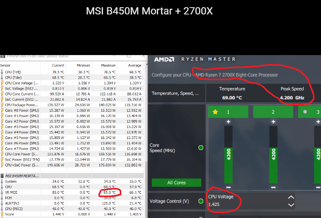Click the minus below core 2 slider

273,187
